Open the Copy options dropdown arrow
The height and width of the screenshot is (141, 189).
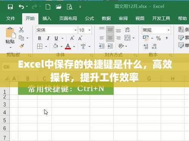[x=28, y=38]
